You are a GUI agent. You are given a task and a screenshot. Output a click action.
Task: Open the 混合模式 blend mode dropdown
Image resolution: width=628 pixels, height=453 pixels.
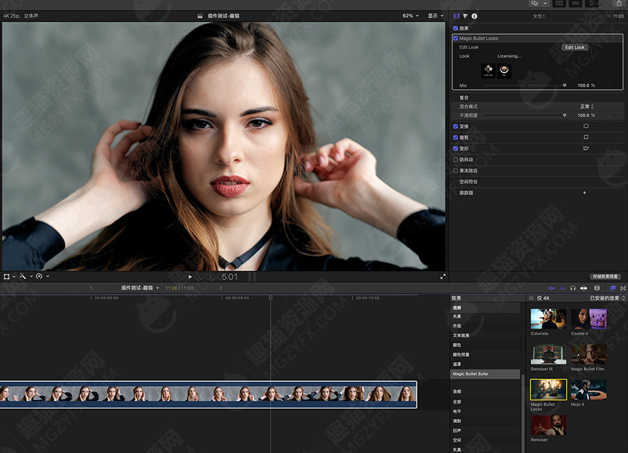click(x=587, y=107)
